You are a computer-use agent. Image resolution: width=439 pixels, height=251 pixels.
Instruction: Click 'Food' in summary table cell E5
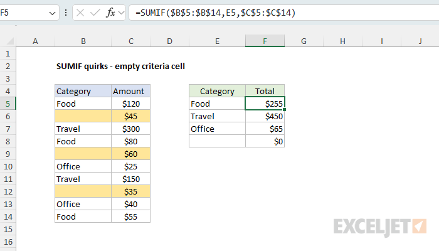217,104
